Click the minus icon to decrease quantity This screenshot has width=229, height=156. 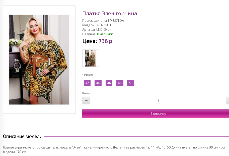click(86, 100)
